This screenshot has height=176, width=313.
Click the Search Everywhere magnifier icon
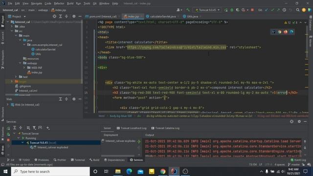[x=298, y=10]
